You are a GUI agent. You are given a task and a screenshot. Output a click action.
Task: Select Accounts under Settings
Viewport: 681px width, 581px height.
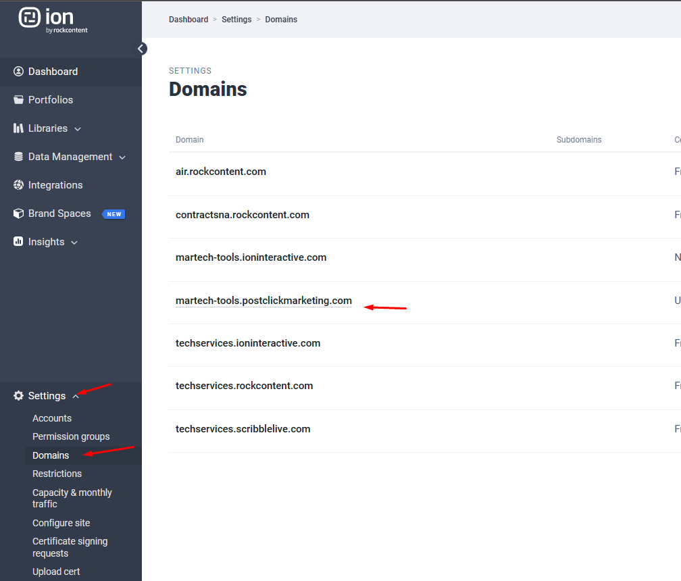point(52,418)
